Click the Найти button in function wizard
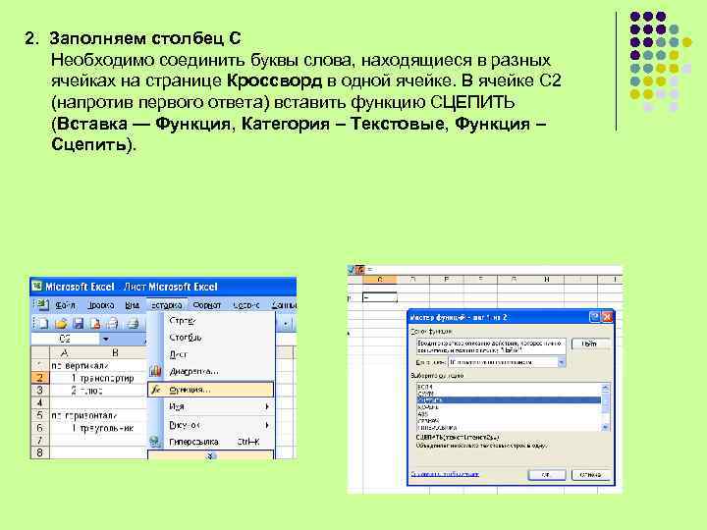This screenshot has height=530, width=707. coord(589,344)
